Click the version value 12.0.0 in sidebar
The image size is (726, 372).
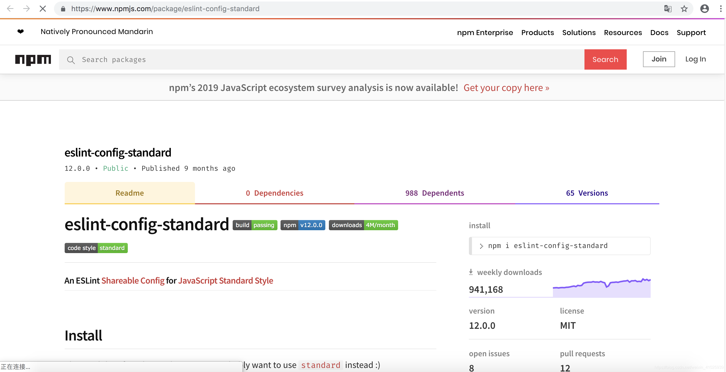tap(482, 325)
